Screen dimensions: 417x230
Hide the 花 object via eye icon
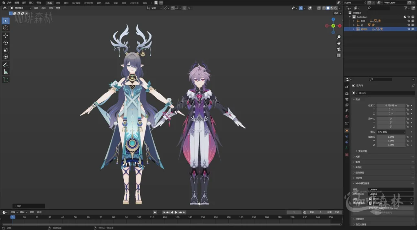tap(409, 25)
